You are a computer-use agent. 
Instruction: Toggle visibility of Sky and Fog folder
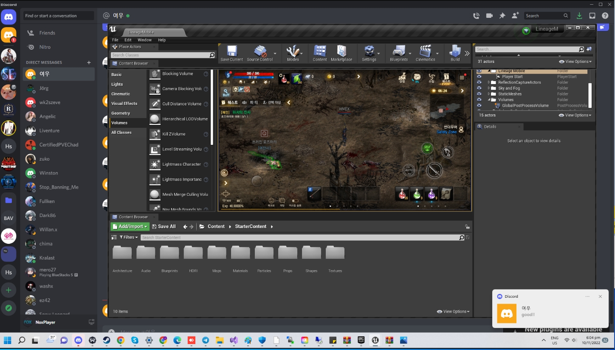pos(479,88)
